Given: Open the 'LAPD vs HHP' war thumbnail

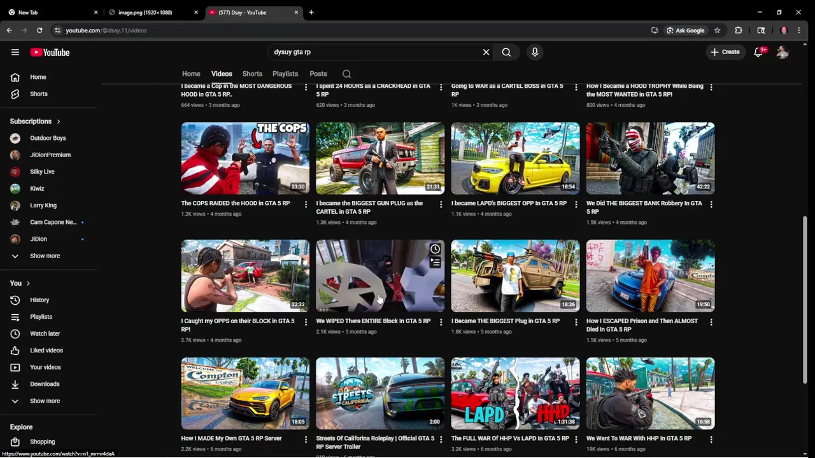Looking at the screenshot, I should [515, 394].
